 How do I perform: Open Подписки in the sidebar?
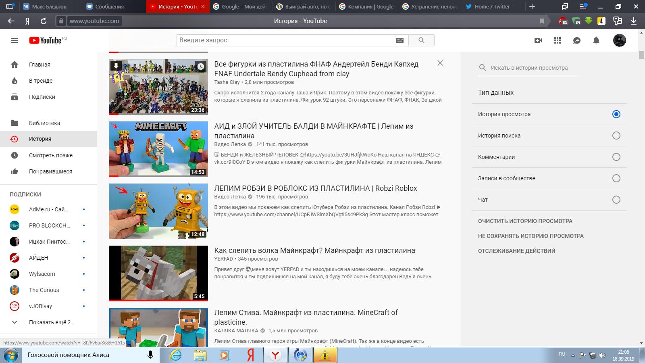pos(48,97)
